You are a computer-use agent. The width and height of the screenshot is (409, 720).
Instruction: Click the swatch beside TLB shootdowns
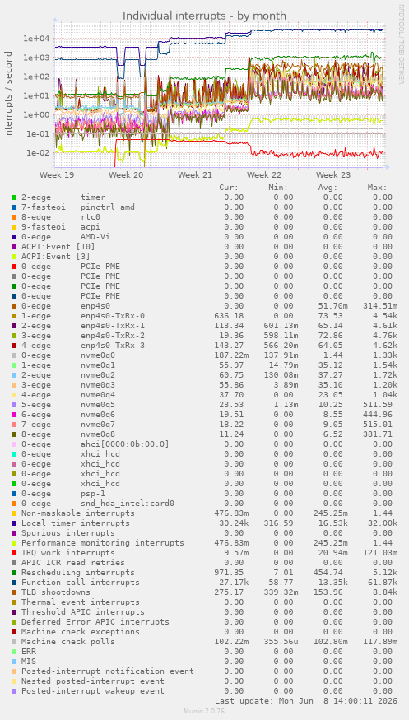tap(14, 592)
